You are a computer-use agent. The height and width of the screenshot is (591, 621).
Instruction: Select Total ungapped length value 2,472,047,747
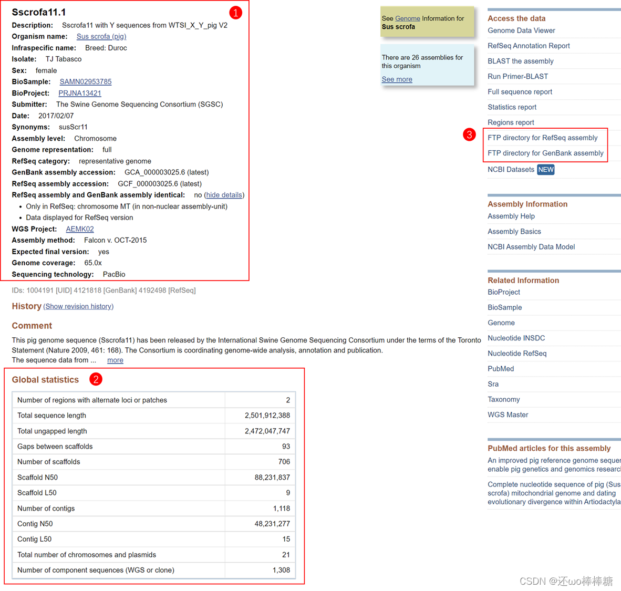pos(267,431)
